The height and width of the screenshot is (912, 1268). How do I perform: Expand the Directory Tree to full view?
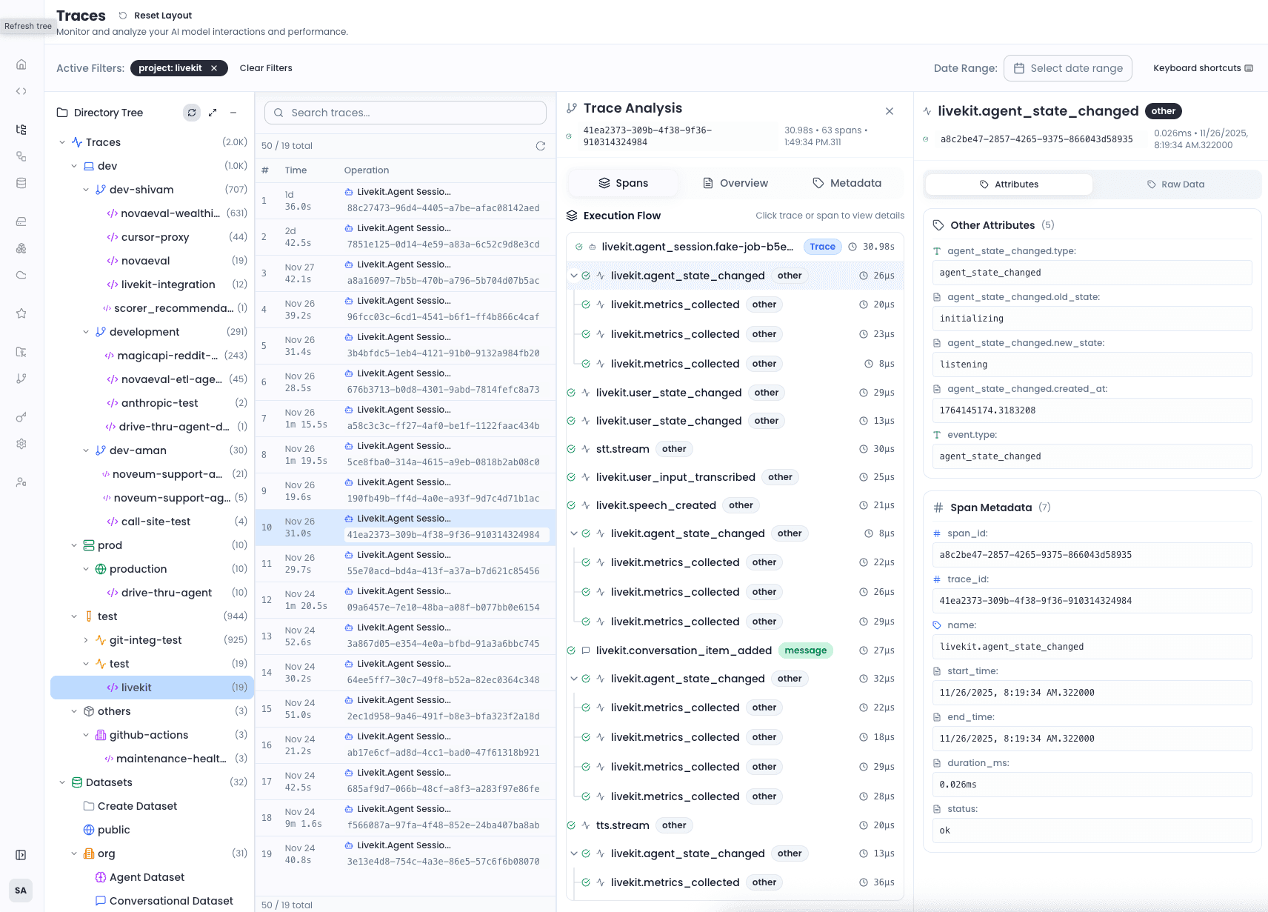pos(213,113)
